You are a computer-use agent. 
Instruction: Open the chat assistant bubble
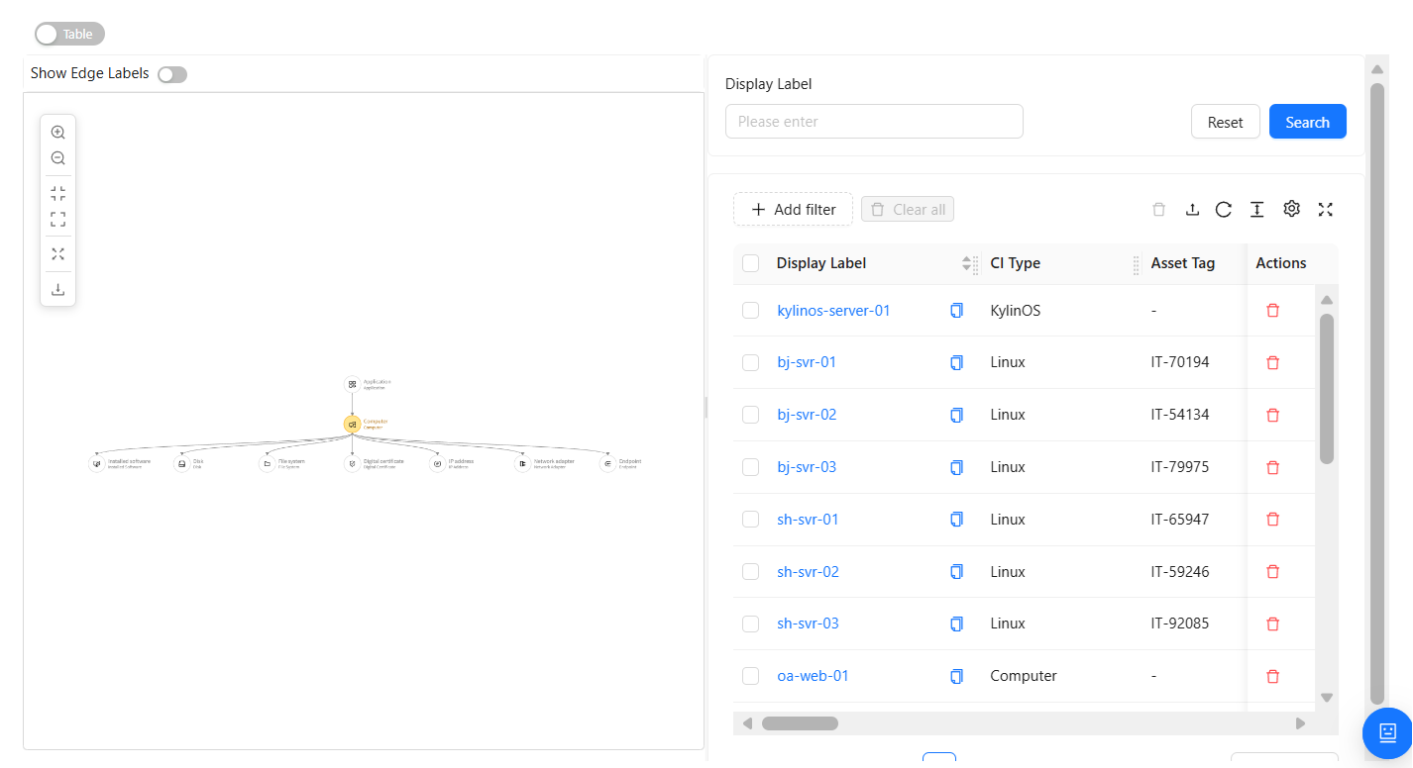pyautogui.click(x=1388, y=732)
